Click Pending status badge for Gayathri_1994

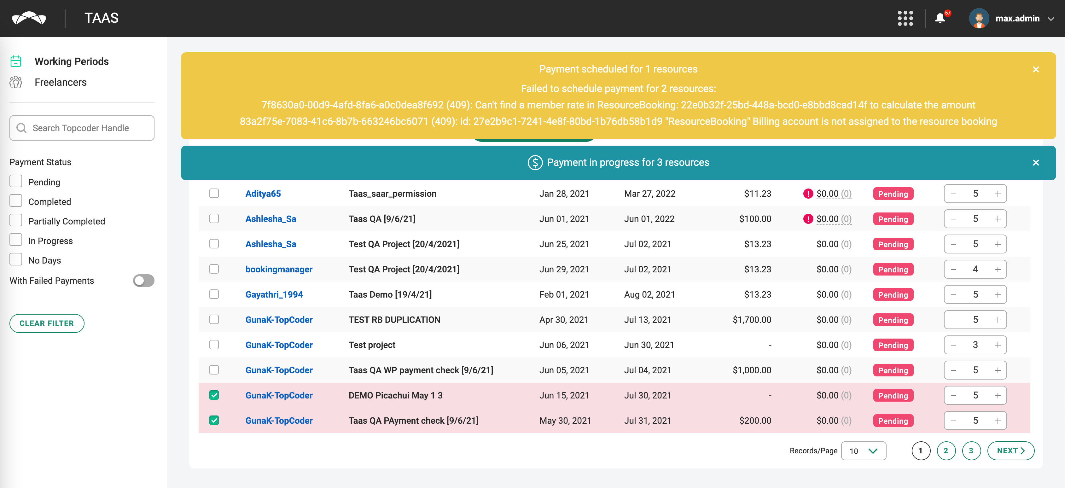coord(893,295)
